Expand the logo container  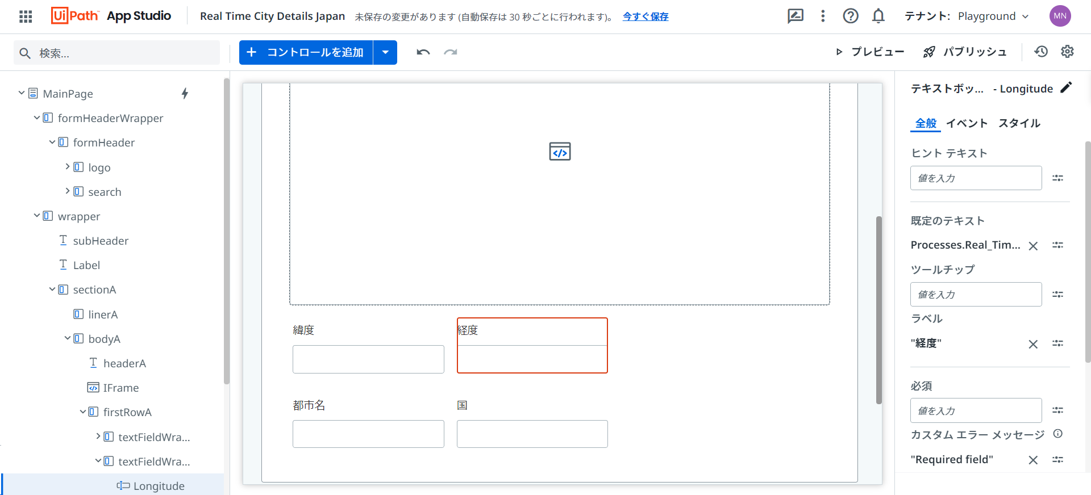coord(67,167)
